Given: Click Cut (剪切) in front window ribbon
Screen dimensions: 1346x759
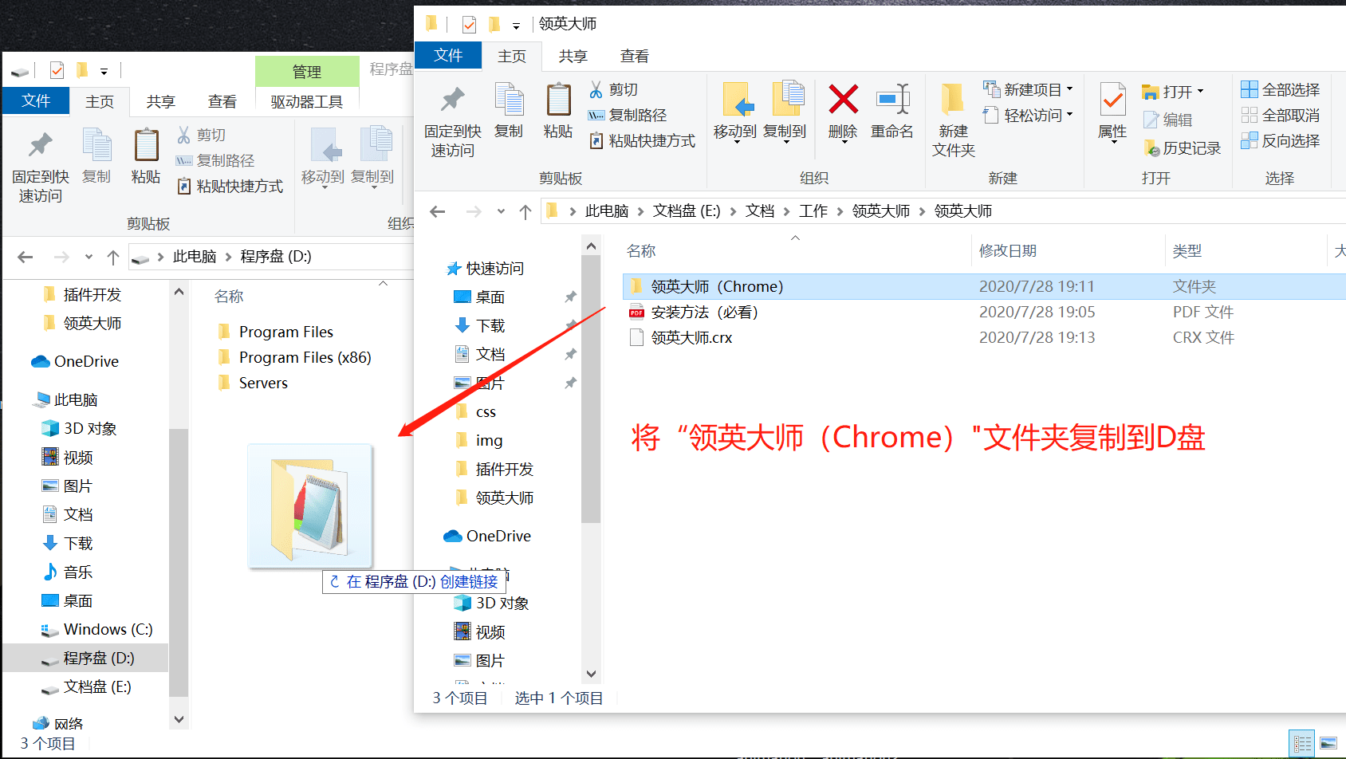Looking at the screenshot, I should click(x=613, y=89).
